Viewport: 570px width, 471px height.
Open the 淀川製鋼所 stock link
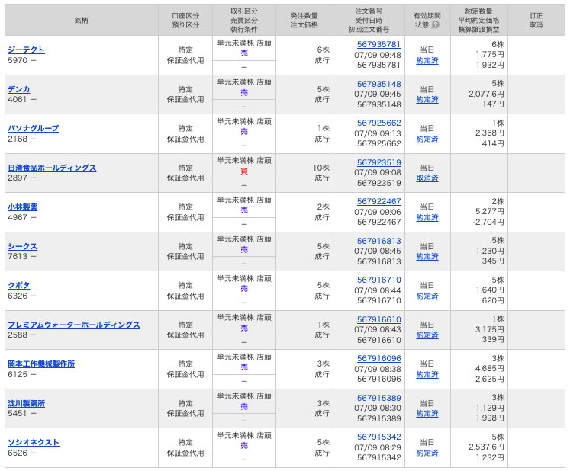pos(26,403)
